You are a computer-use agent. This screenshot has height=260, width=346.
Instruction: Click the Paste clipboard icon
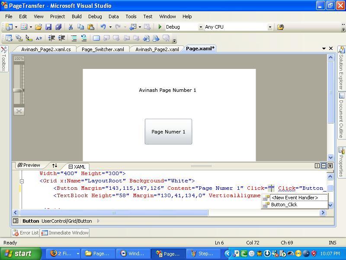point(91,27)
